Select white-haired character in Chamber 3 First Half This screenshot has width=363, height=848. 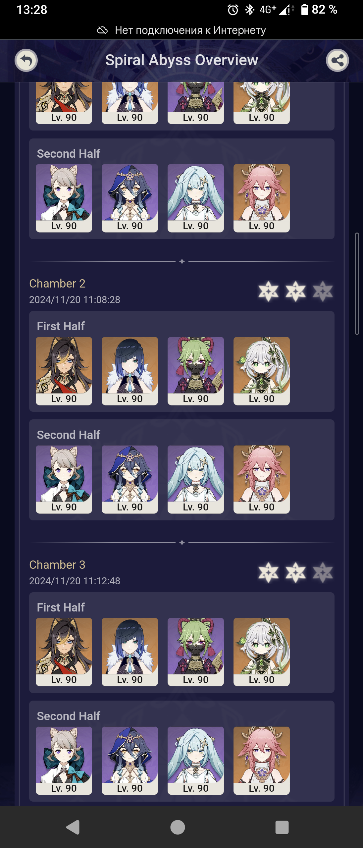click(x=262, y=652)
